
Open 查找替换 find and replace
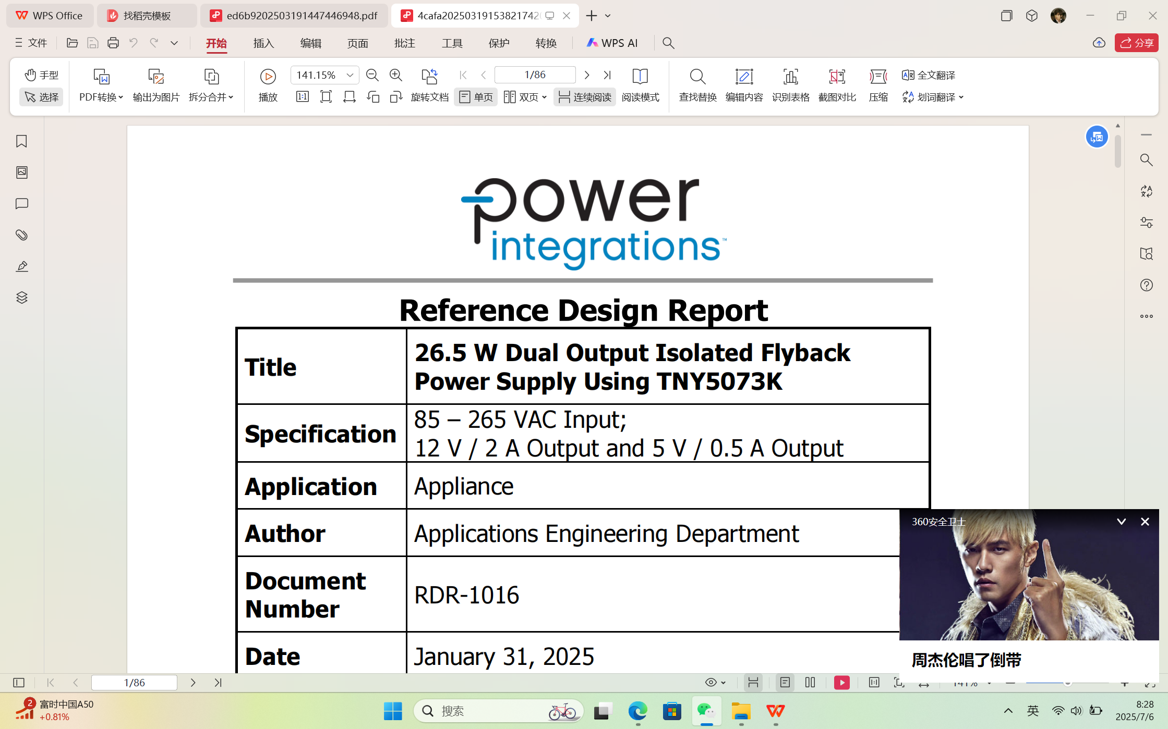(x=697, y=85)
